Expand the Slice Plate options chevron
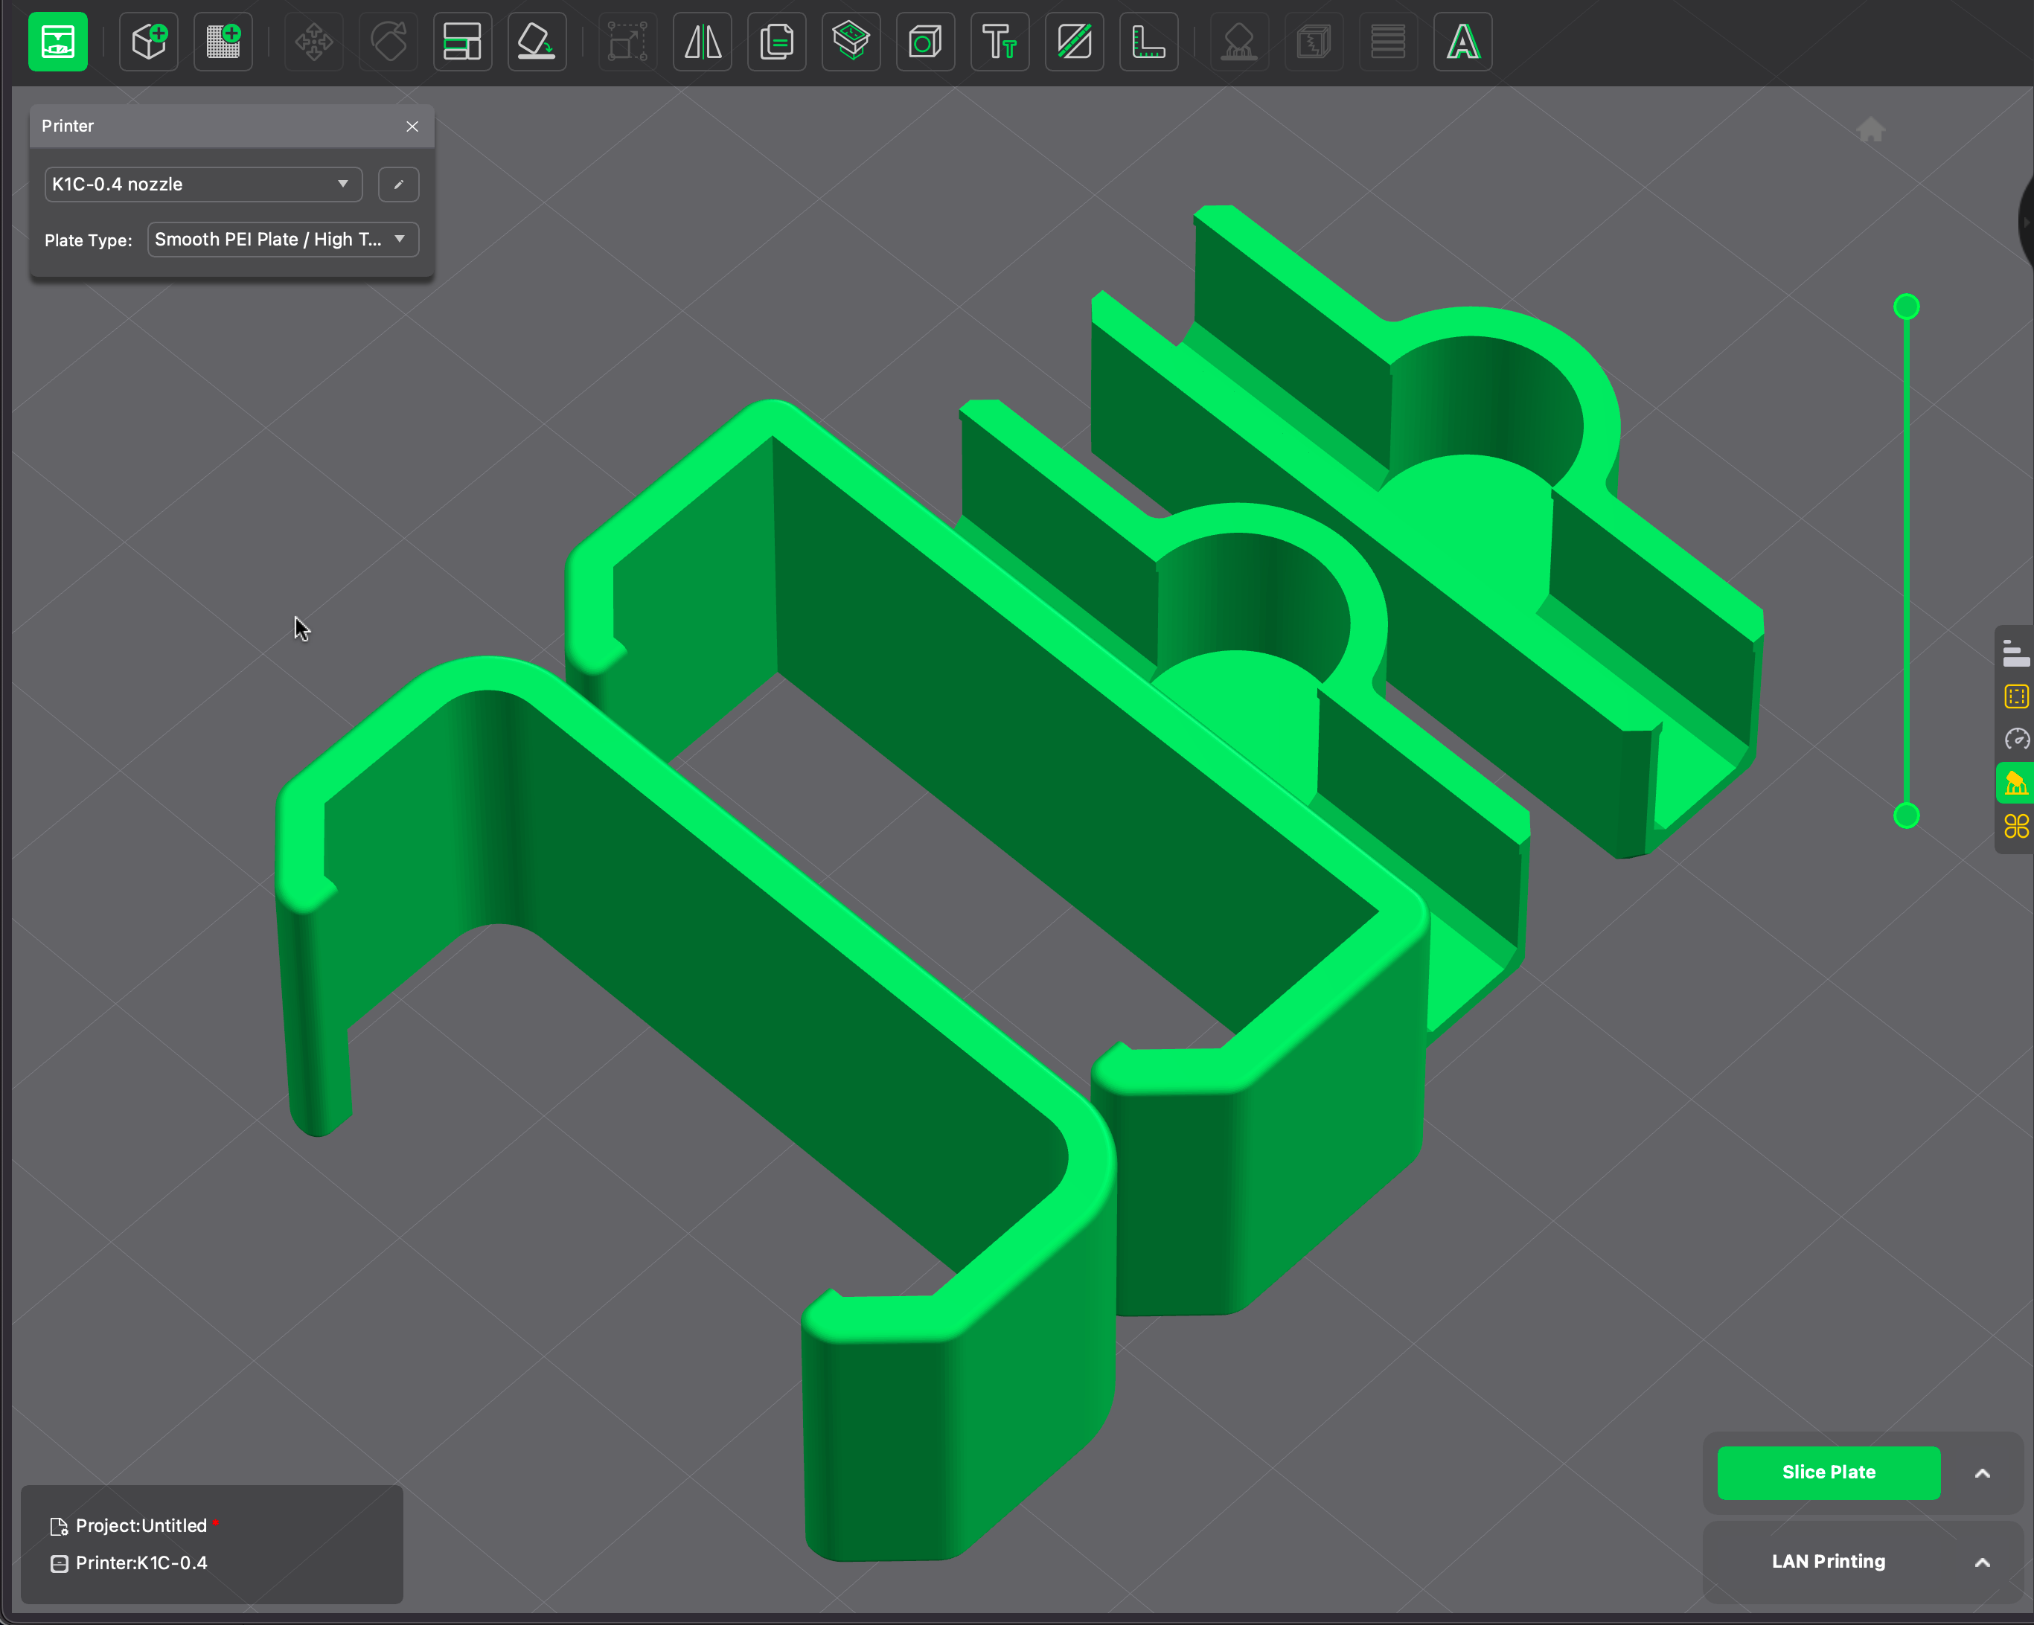The width and height of the screenshot is (2034, 1625). click(x=1982, y=1473)
